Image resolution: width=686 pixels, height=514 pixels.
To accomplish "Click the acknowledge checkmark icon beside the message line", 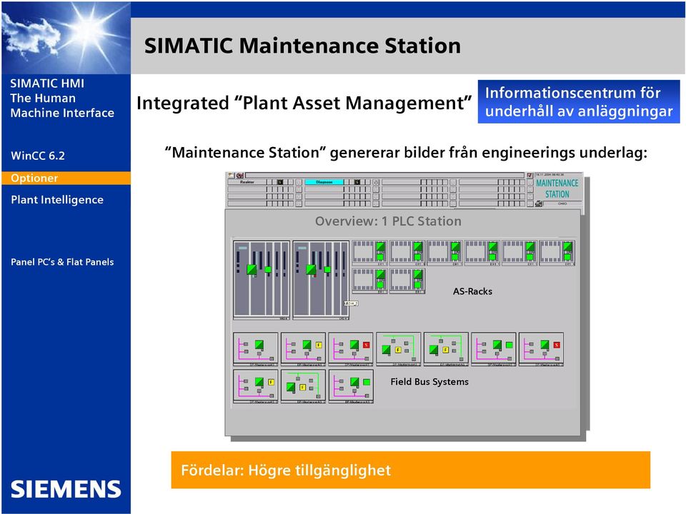I will tap(530, 176).
